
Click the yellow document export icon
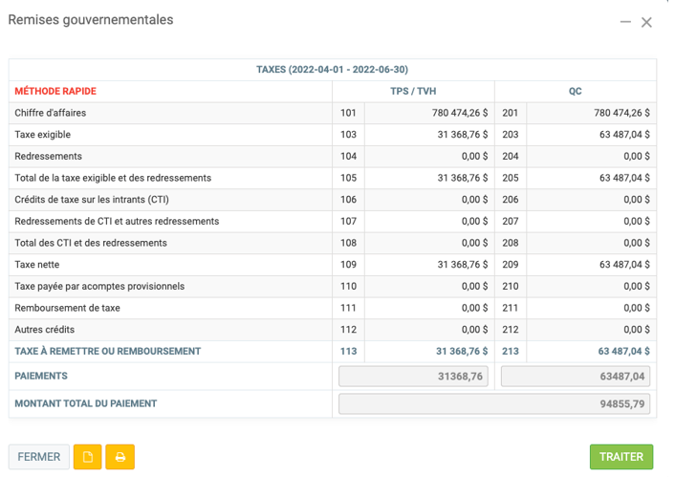pyautogui.click(x=88, y=457)
